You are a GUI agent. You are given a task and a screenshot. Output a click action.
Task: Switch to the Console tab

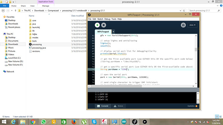click(103, 106)
